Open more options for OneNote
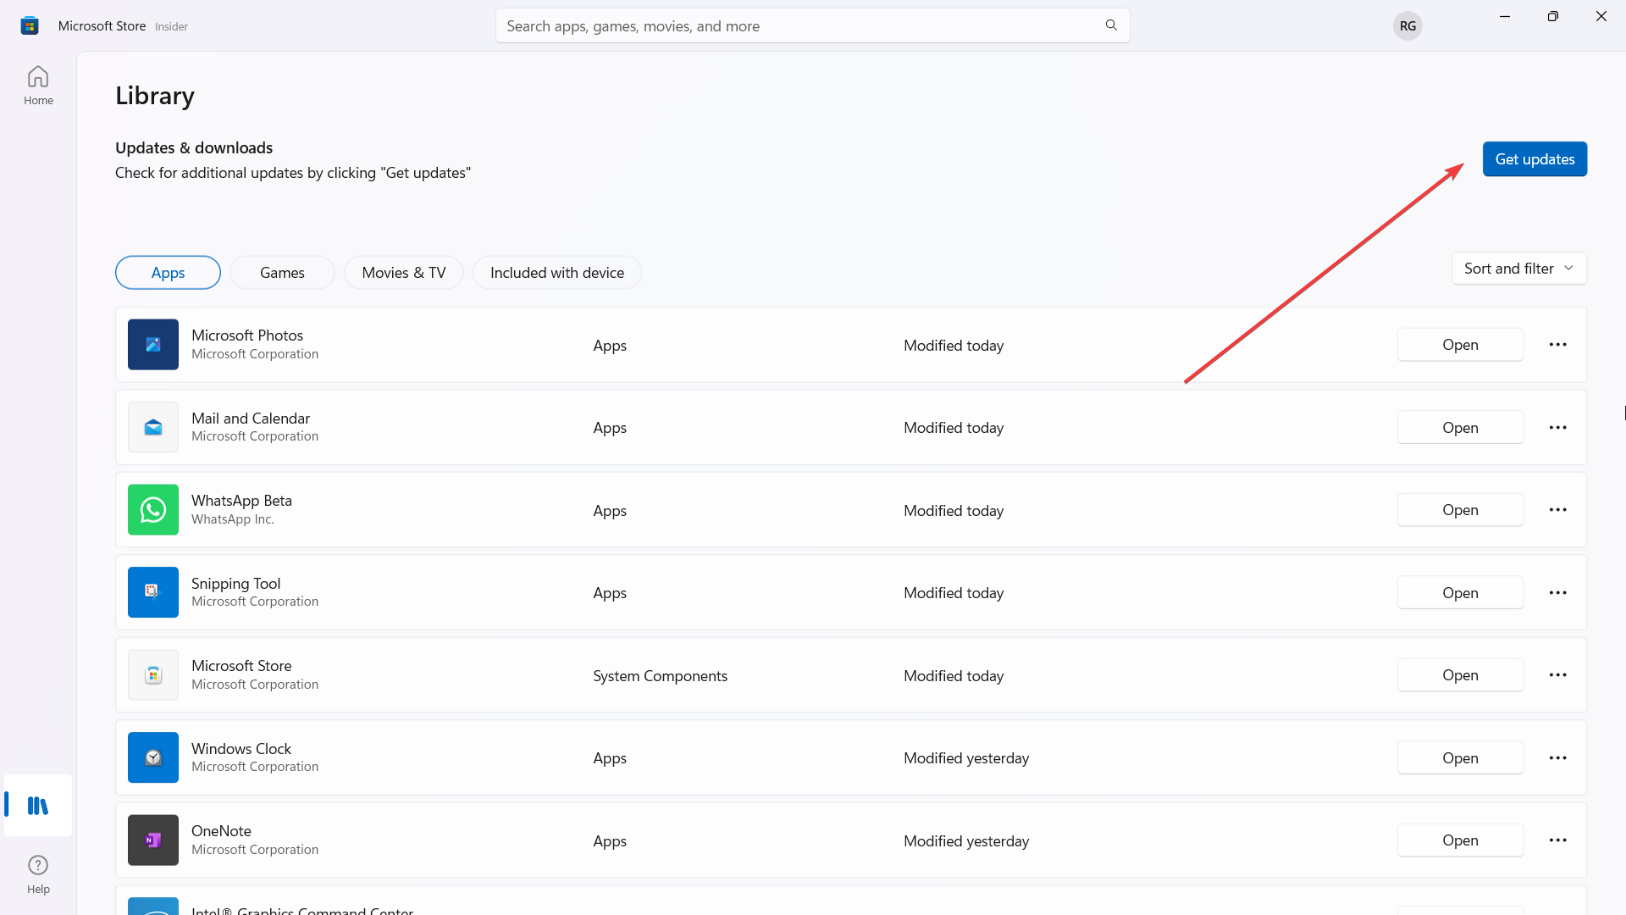 pos(1559,840)
